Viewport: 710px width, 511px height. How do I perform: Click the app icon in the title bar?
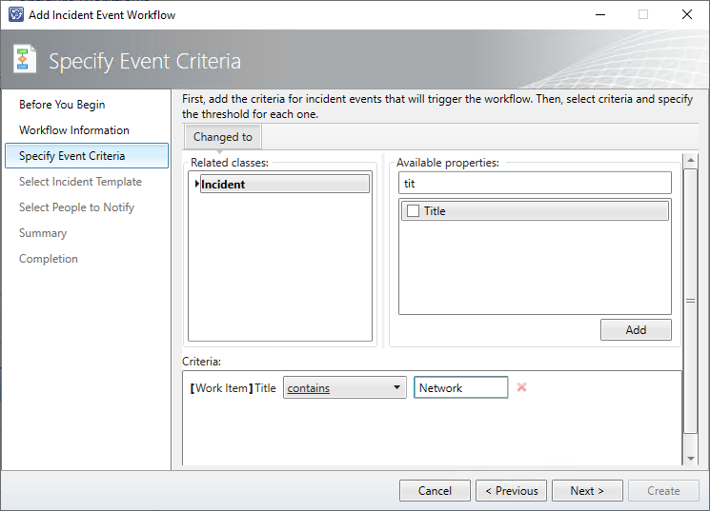click(15, 14)
